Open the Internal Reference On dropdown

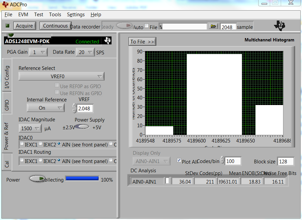click(46, 108)
